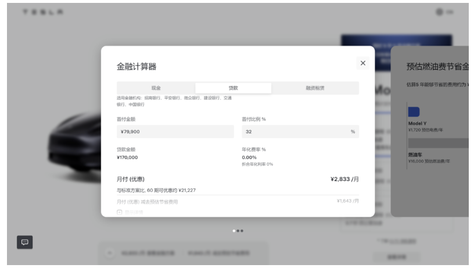Select the 贷款 tab
Viewport: 474px width, 268px height.
[233, 88]
